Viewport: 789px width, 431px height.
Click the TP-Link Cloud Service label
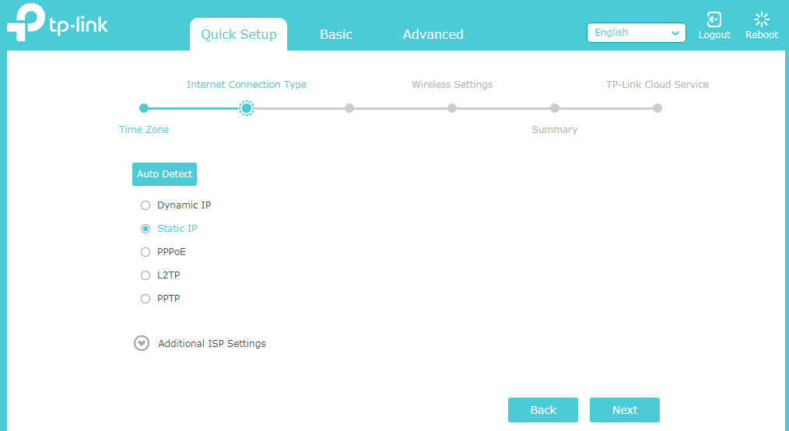tap(657, 85)
